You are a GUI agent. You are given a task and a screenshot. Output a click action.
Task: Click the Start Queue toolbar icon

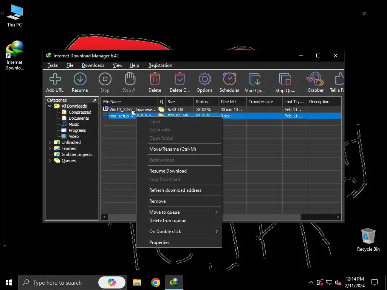254,79
